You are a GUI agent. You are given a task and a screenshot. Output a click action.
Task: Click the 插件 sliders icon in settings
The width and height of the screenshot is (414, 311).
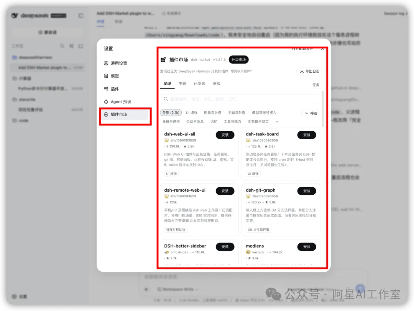point(106,89)
